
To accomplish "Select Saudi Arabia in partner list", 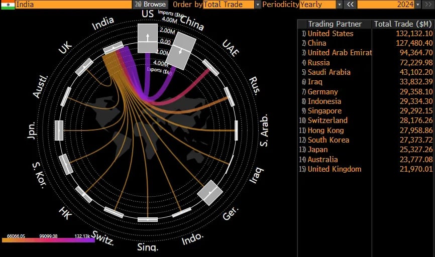I will tap(329, 72).
